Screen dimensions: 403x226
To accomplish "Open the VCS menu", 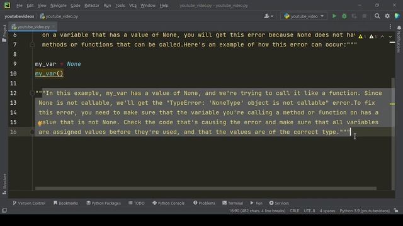I will pos(133,6).
